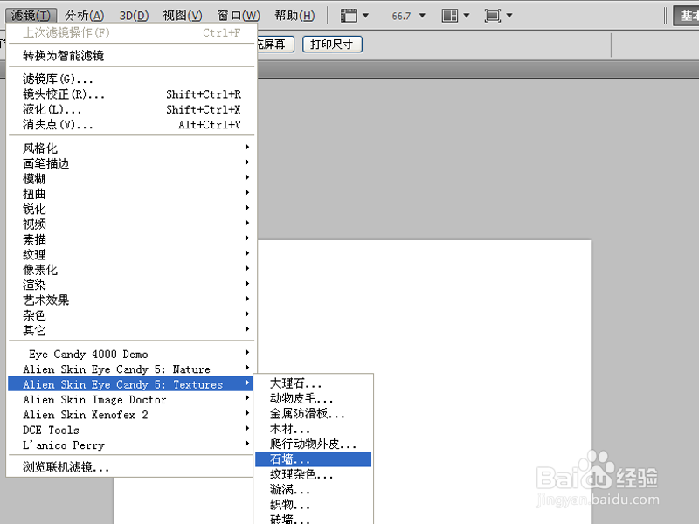Viewport: 699px width, 524px height.
Task: Expand the 画笔描边 brush strokes submenu
Action: [x=132, y=163]
